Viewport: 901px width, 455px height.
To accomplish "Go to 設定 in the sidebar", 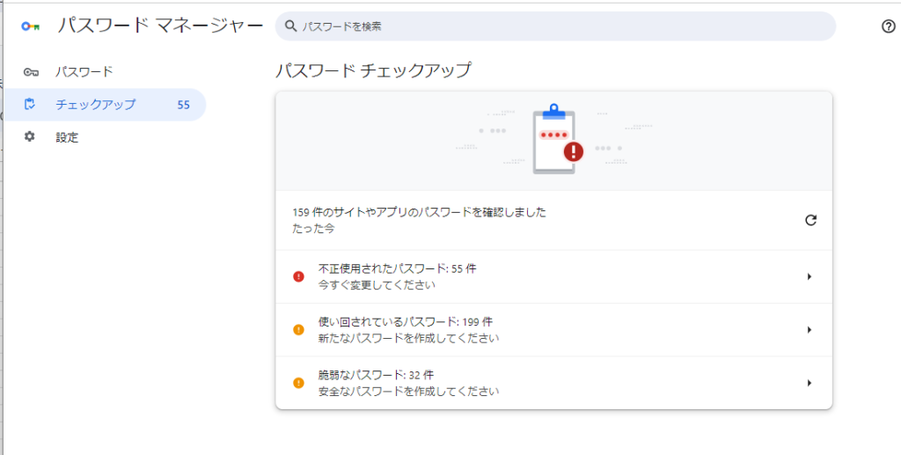I will pyautogui.click(x=67, y=137).
